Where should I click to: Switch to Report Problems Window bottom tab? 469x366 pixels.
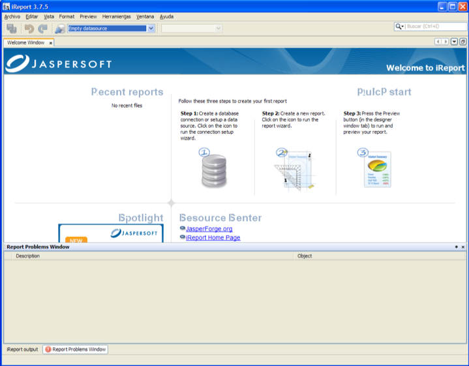76,349
